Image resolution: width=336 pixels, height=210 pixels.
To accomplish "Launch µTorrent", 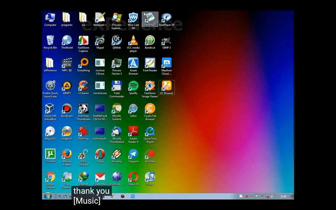I will pyautogui.click(x=50, y=156).
